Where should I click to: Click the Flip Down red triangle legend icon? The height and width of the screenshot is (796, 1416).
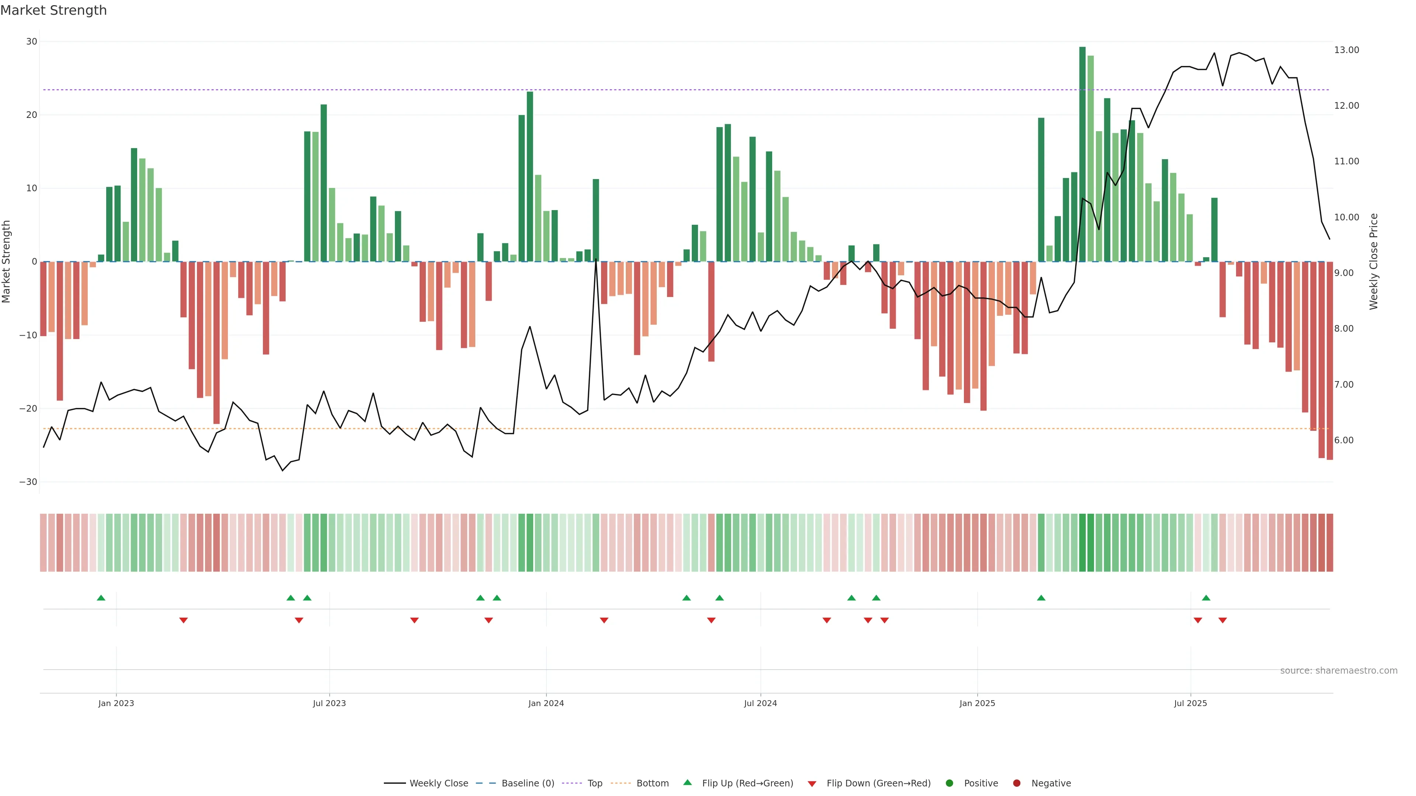[x=812, y=784]
